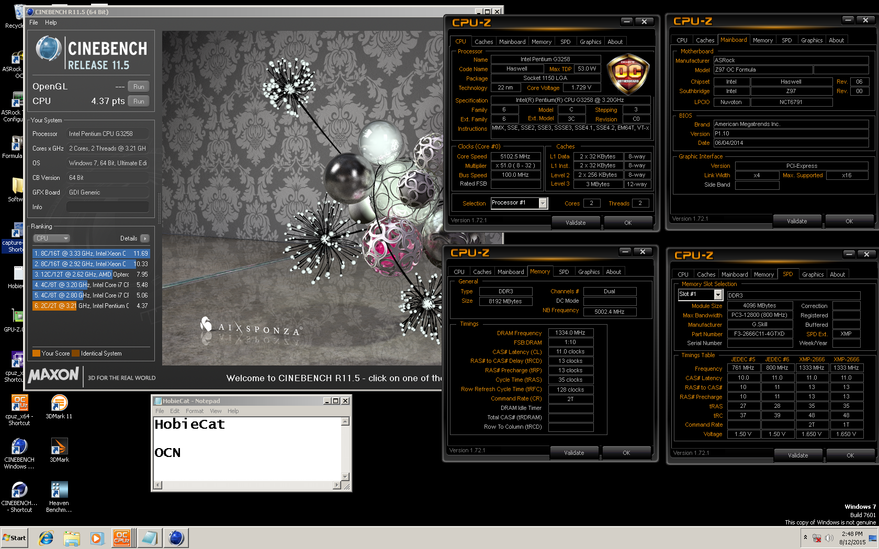879x549 pixels.
Task: Click Identical System legend swatch
Action: 76,353
